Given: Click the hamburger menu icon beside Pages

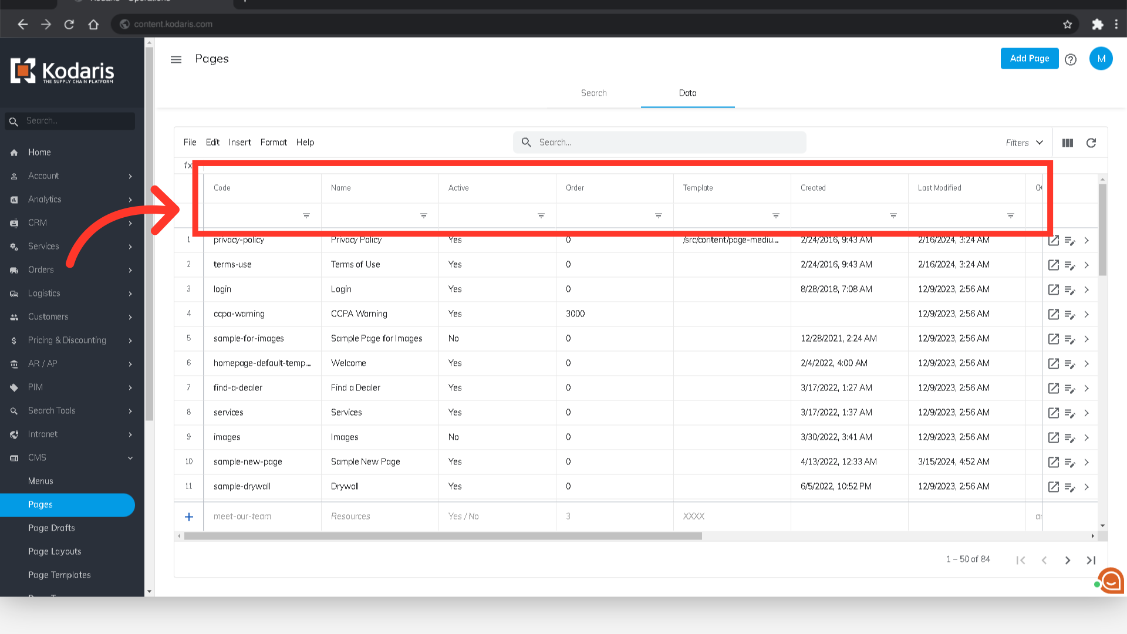Looking at the screenshot, I should [176, 59].
